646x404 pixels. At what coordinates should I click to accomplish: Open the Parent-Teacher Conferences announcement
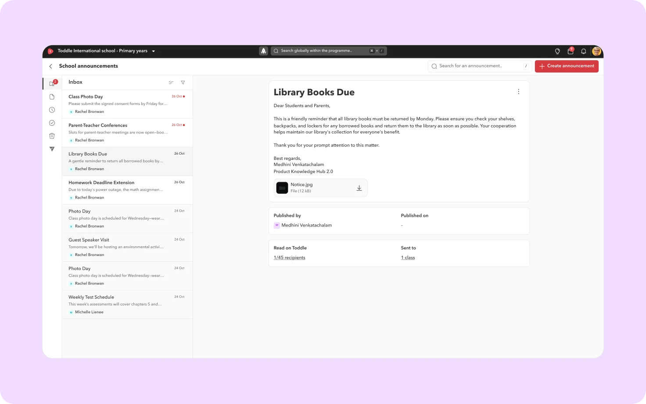click(127, 133)
